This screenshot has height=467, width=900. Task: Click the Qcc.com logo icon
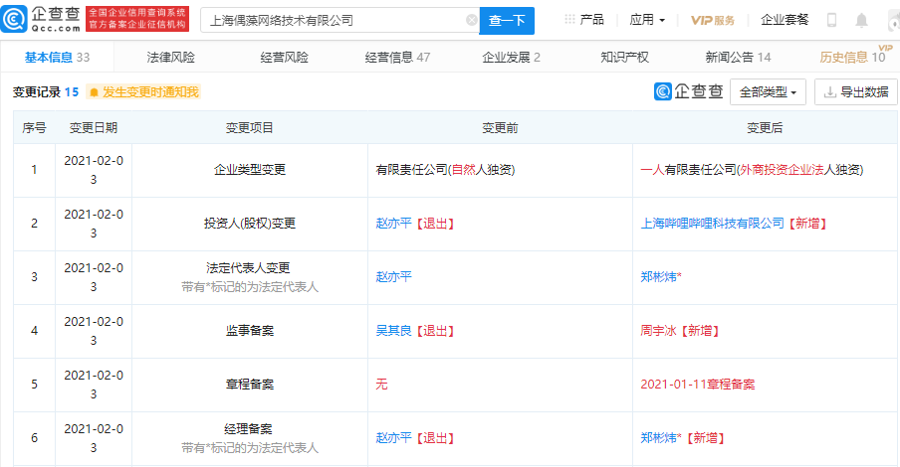(14, 19)
